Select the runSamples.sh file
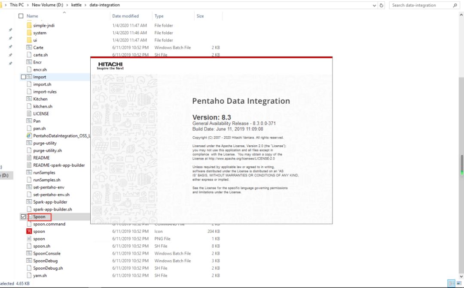464x288 pixels. pos(47,180)
